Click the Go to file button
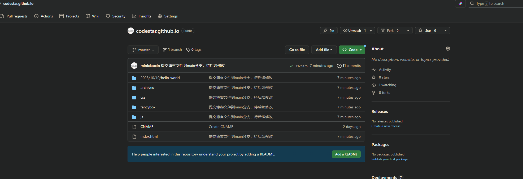Image resolution: width=523 pixels, height=179 pixels. click(297, 50)
